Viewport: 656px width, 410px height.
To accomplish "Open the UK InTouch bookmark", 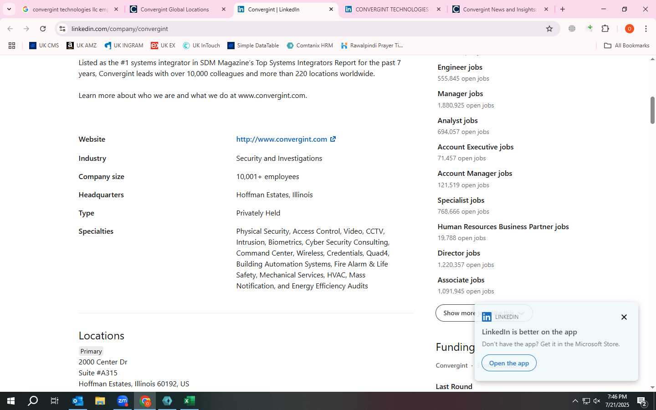I will [x=201, y=46].
